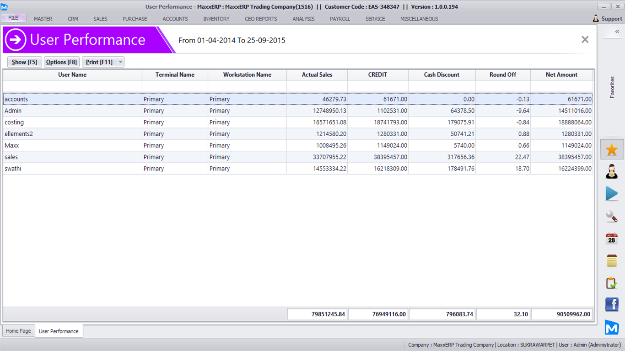Click the User Name filter field
Screen dimensions: 625x351
[x=72, y=86]
